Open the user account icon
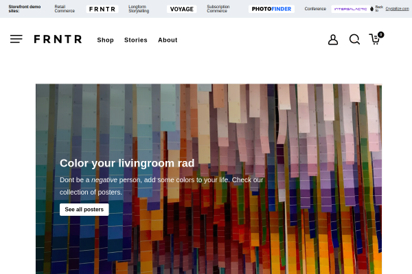Screen dimensions: 412x274 333,40
